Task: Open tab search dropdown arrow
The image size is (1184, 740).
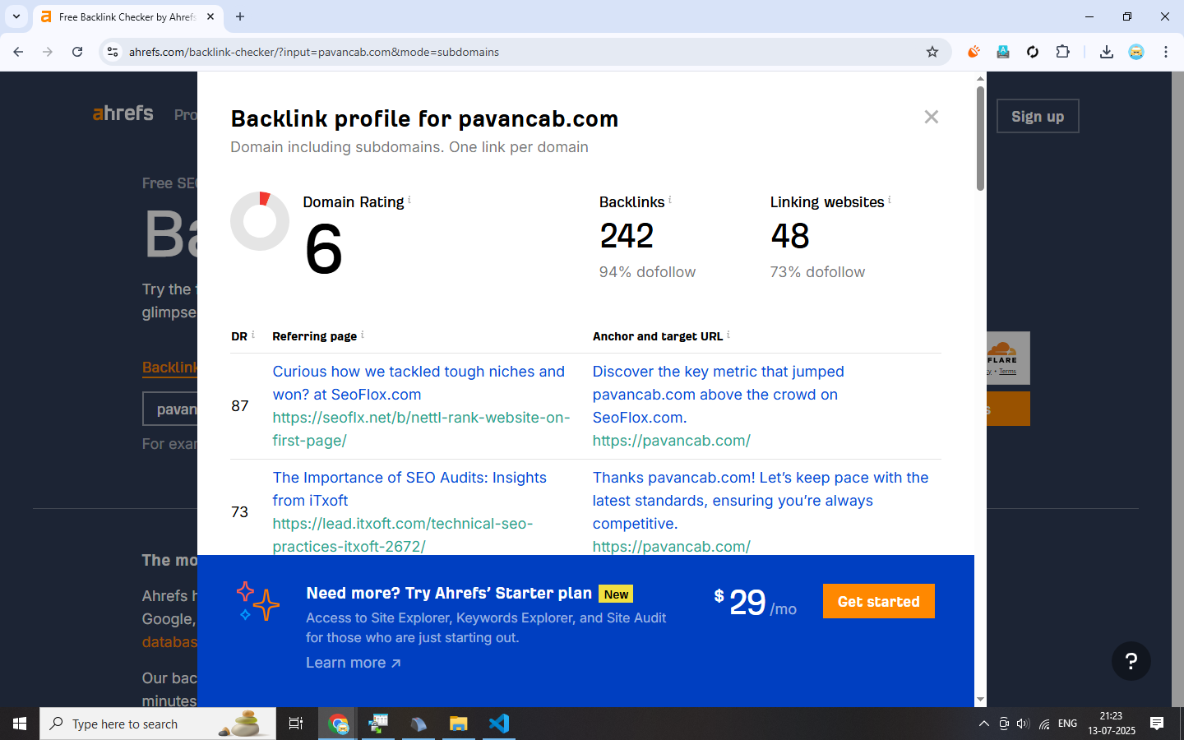Action: 16,16
